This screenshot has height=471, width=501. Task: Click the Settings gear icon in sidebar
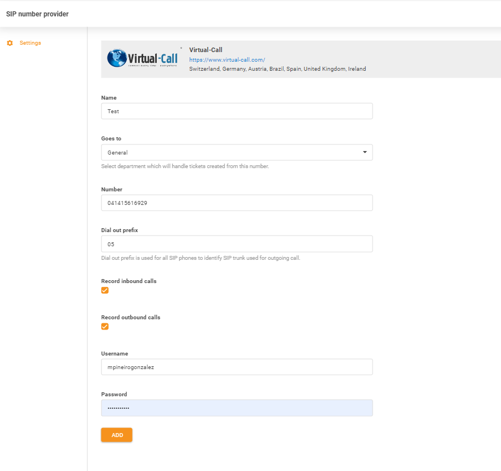(9, 42)
